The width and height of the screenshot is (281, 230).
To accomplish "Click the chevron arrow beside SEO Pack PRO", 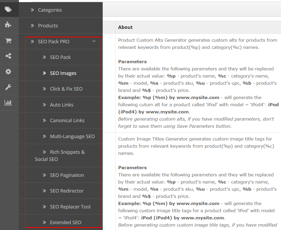I will [x=94, y=41].
